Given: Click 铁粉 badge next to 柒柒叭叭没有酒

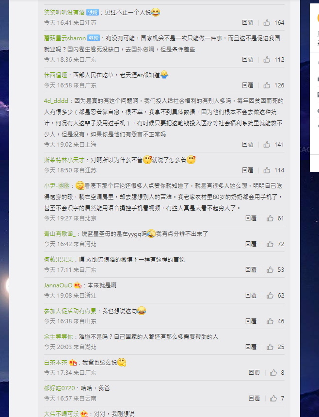Looking at the screenshot, I should [x=93, y=12].
